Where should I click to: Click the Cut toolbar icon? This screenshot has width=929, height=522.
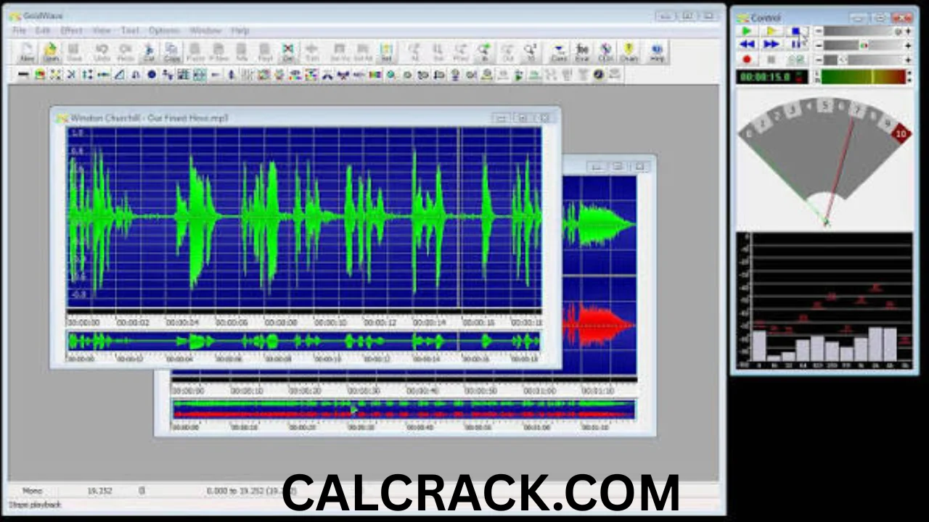point(149,52)
